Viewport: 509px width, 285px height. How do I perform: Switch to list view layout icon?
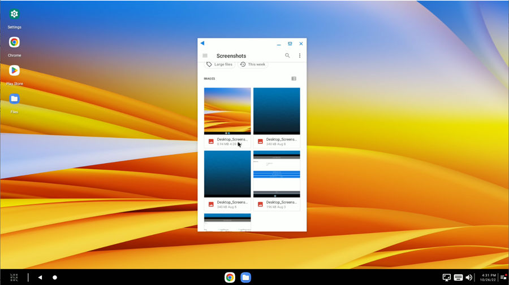coord(294,78)
